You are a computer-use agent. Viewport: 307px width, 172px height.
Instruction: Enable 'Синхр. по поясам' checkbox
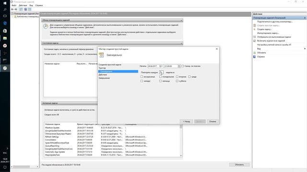[x=183, y=66]
